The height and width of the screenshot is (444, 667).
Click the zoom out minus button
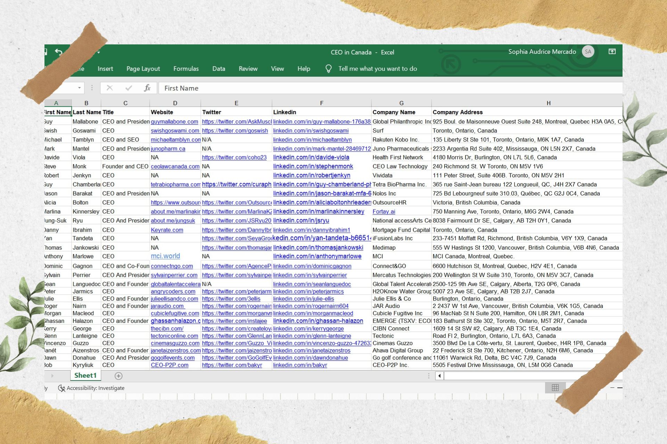tap(612, 388)
